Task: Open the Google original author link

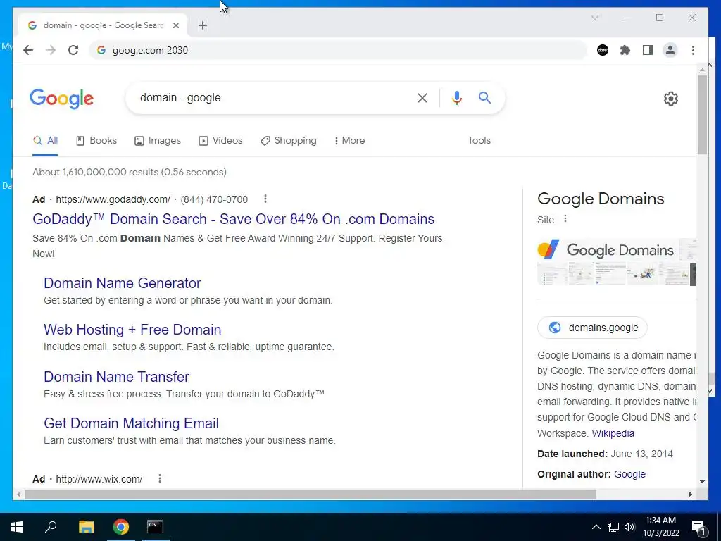Action: (629, 474)
